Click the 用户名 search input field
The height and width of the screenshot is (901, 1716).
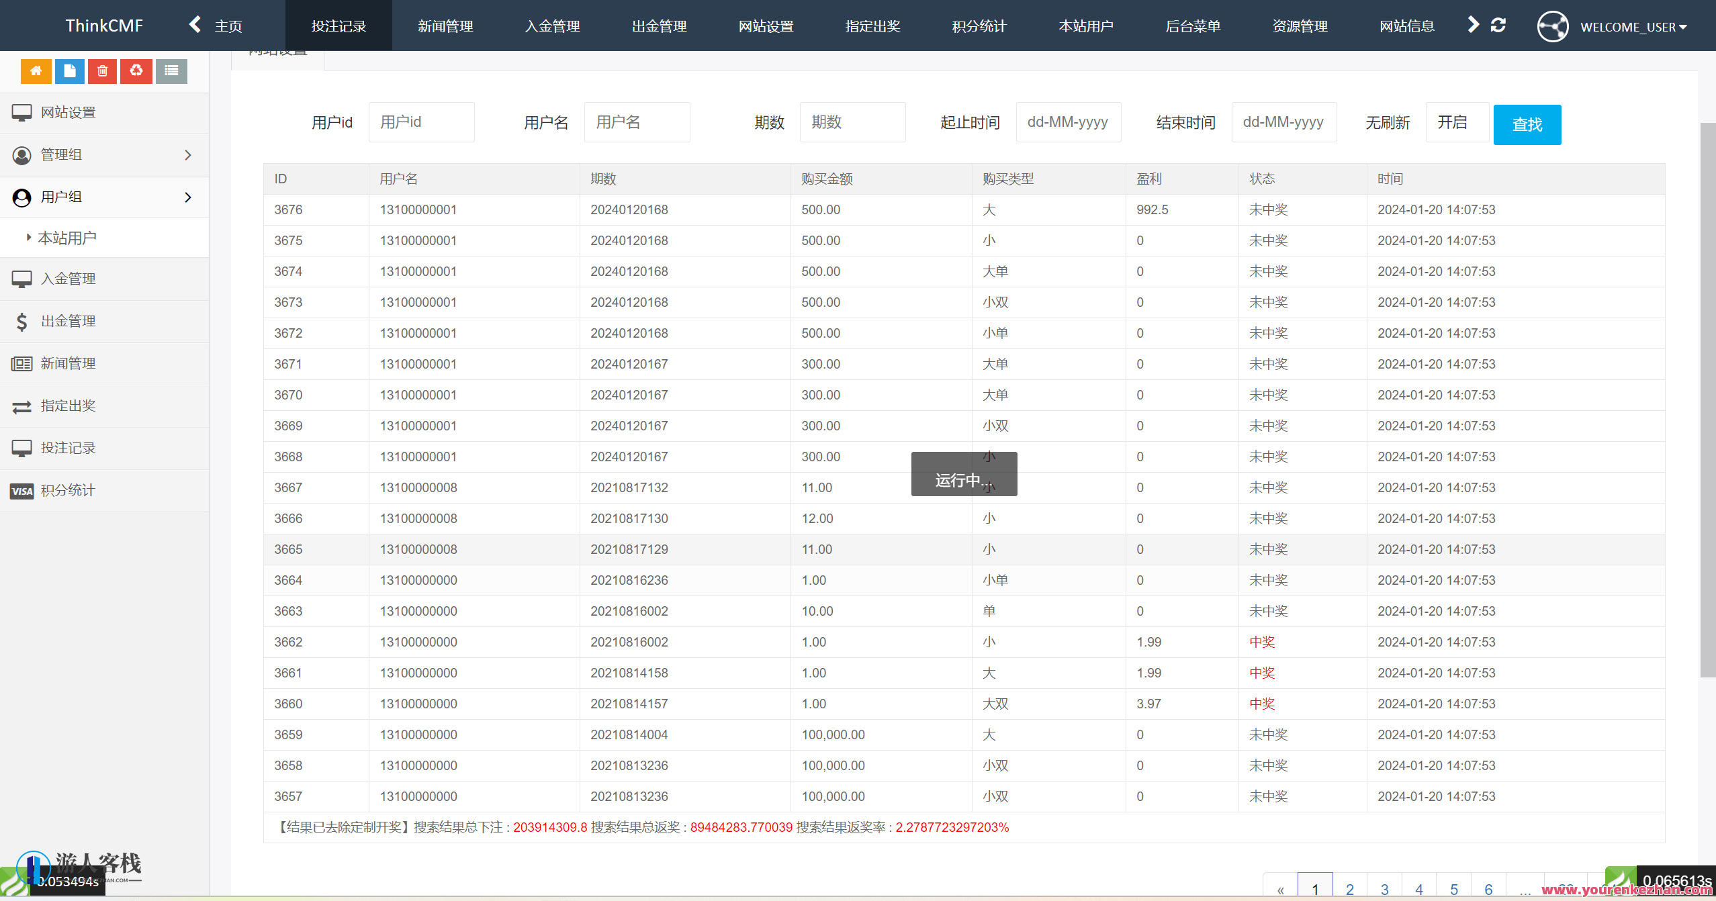click(x=636, y=122)
